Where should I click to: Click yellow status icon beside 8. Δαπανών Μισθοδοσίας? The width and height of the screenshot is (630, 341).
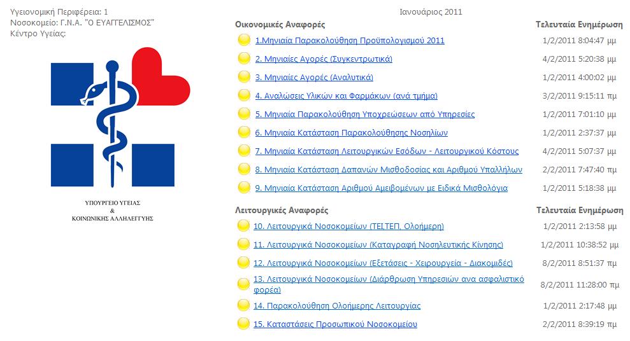point(244,169)
